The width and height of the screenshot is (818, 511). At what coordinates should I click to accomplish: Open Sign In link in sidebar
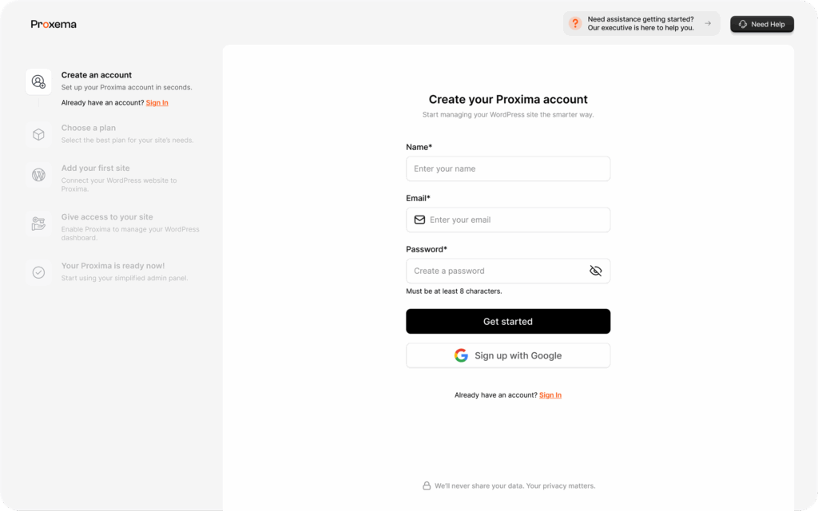pyautogui.click(x=157, y=103)
